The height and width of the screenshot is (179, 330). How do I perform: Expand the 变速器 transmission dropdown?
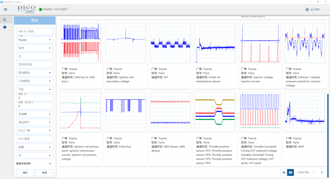(x=50, y=114)
